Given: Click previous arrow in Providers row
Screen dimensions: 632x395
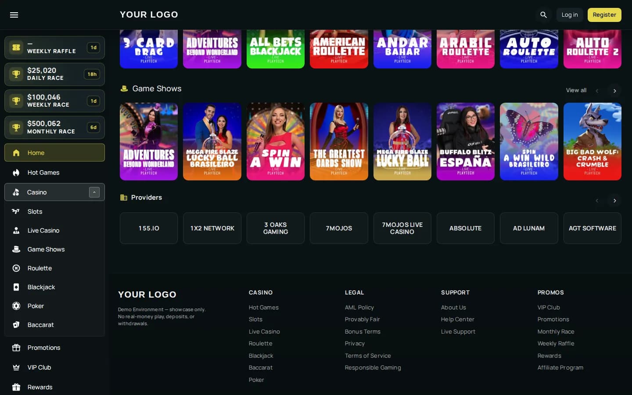Looking at the screenshot, I should tap(597, 201).
